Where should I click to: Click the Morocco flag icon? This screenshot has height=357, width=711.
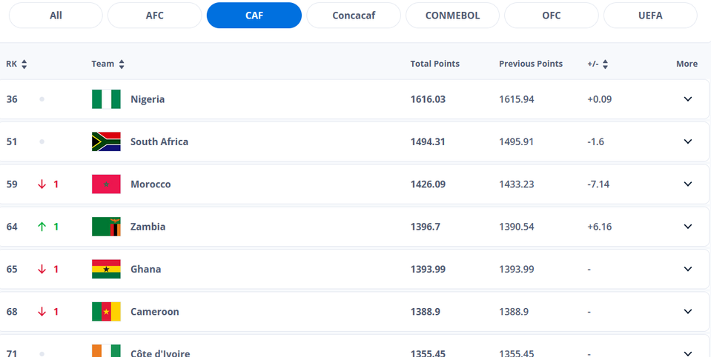click(106, 184)
